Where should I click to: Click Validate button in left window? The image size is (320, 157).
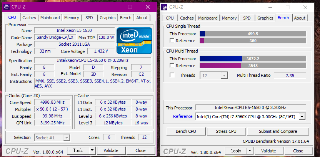click(x=111, y=150)
